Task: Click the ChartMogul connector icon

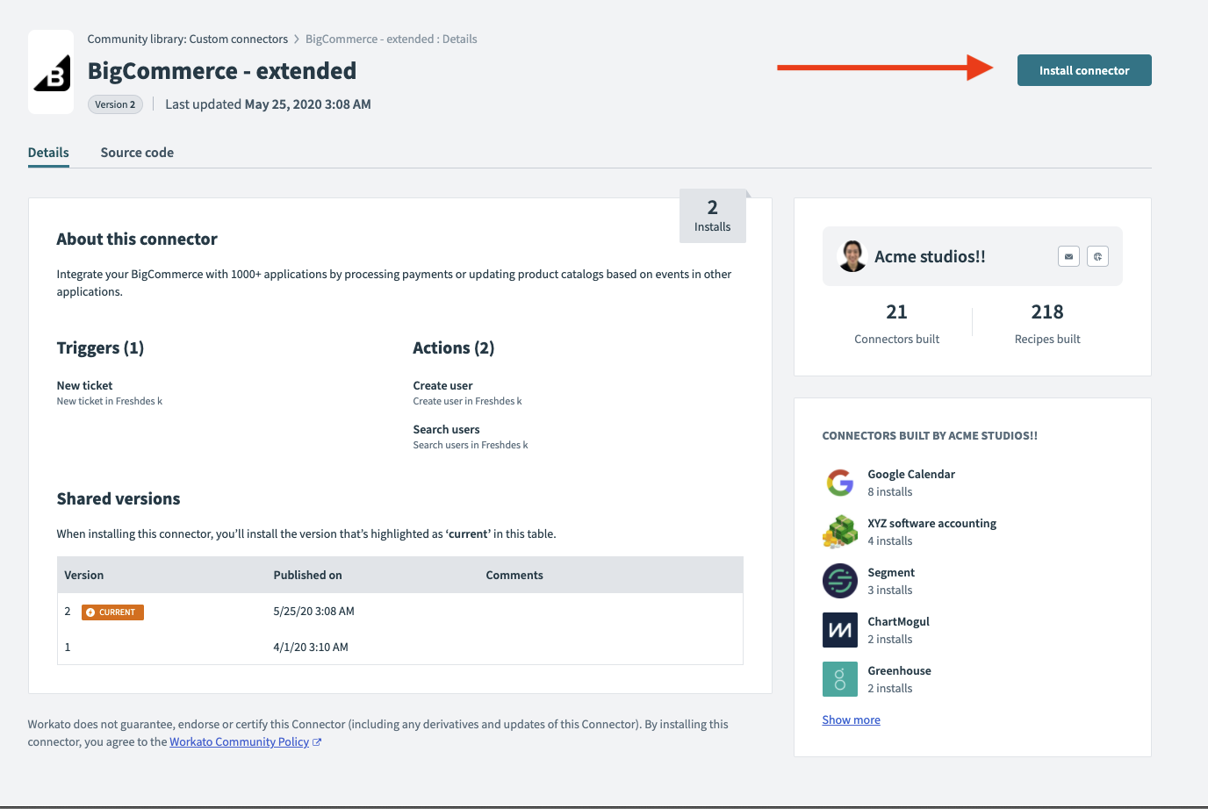Action: point(839,629)
